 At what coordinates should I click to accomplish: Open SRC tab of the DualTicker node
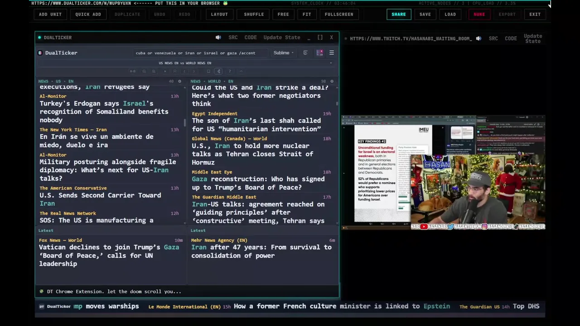tap(233, 38)
